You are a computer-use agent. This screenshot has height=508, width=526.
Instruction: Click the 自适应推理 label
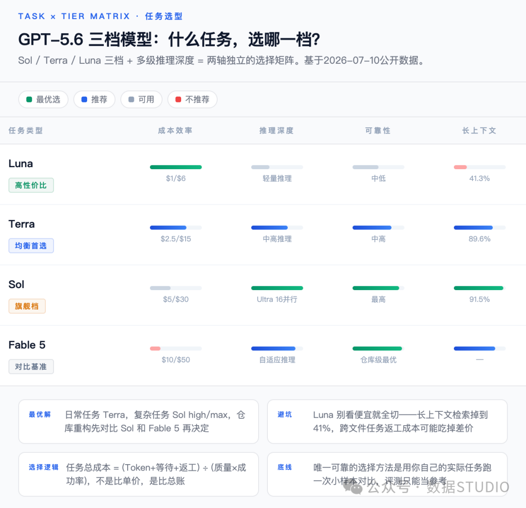click(x=277, y=360)
